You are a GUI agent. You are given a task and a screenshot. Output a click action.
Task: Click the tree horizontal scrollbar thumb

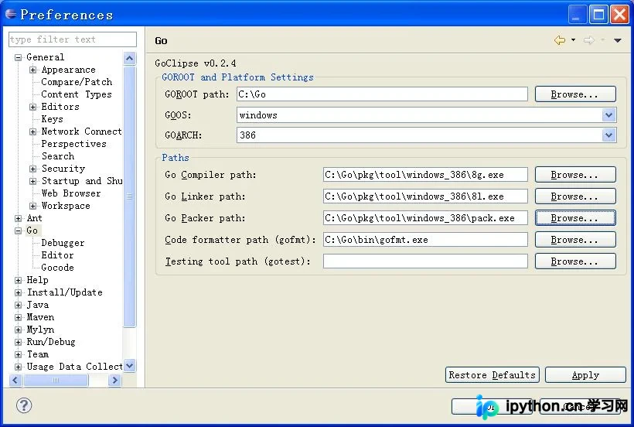[56, 380]
